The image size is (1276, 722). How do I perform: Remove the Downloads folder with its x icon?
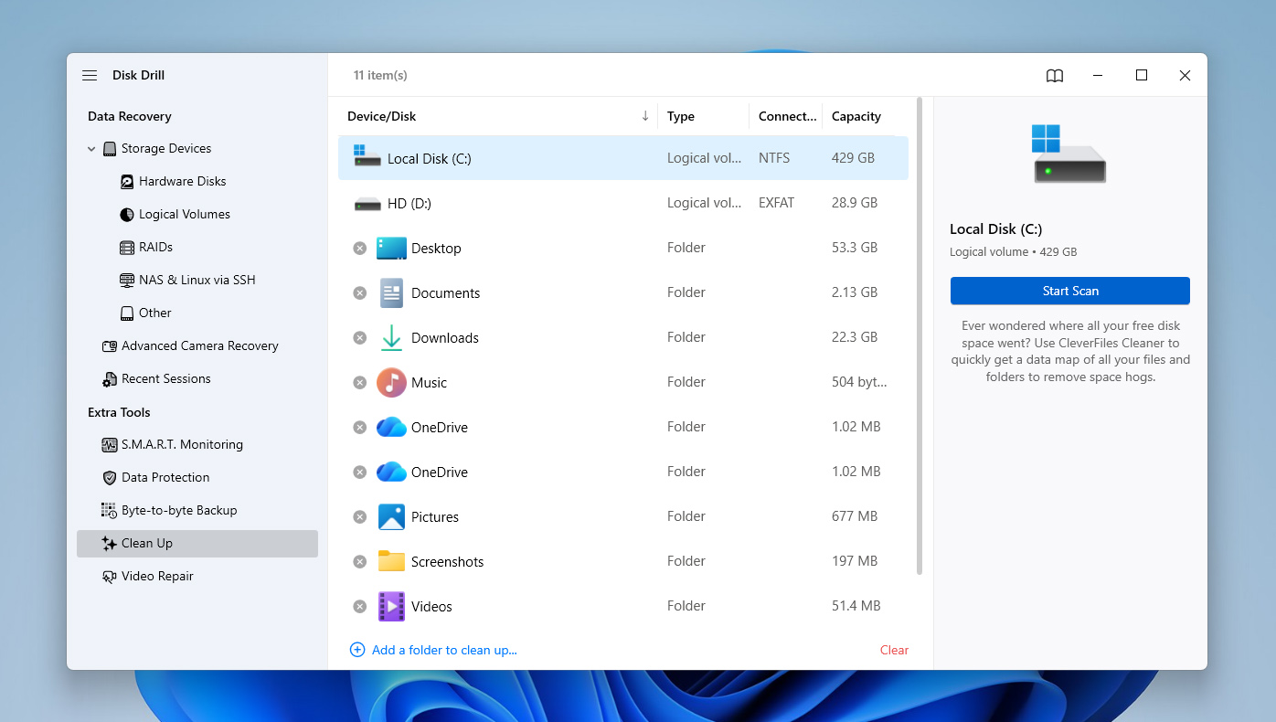tap(360, 338)
